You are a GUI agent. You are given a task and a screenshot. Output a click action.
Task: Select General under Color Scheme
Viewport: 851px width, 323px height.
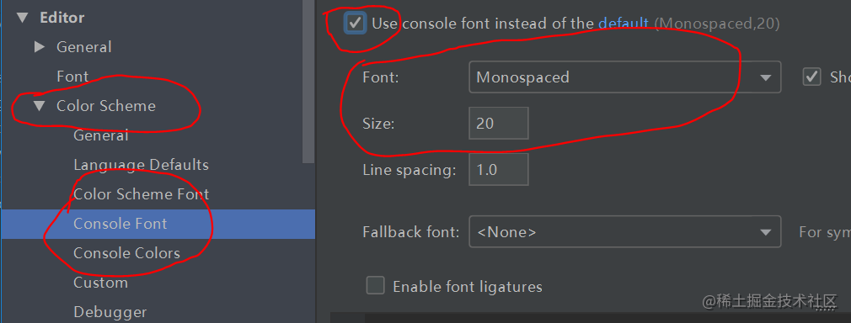(x=101, y=135)
